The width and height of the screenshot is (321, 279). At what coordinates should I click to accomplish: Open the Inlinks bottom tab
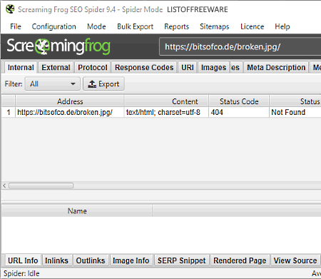click(x=56, y=260)
